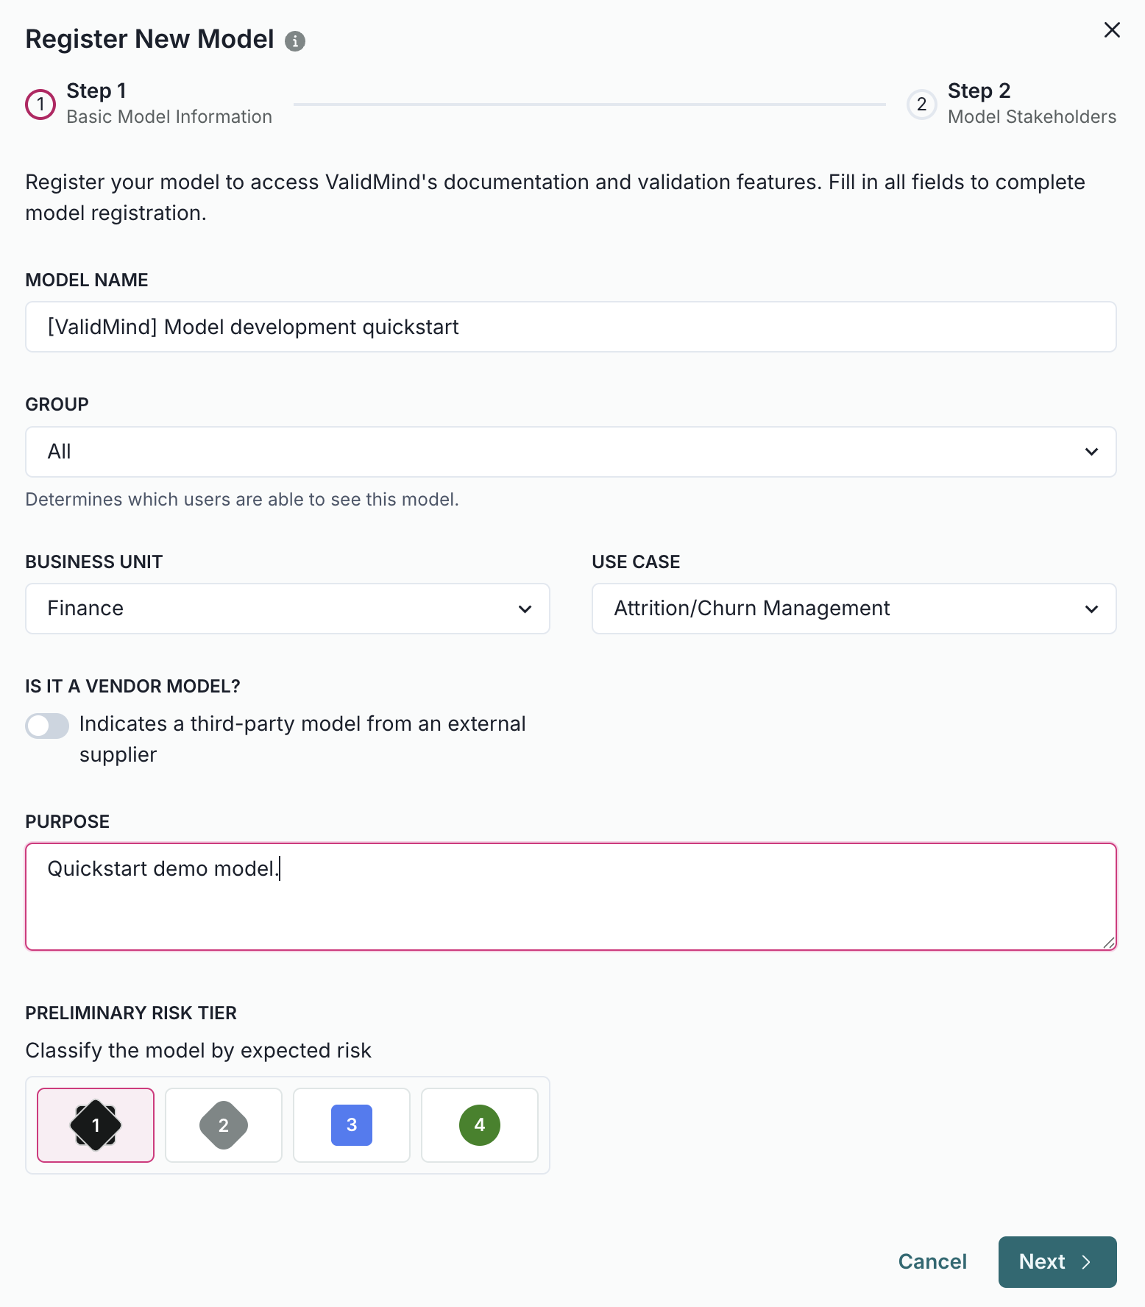The width and height of the screenshot is (1145, 1307).
Task: Click Cancel to dismiss registration
Action: 932,1261
